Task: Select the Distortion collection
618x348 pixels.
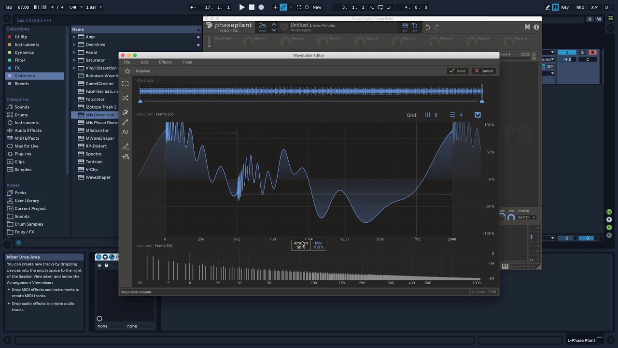Action: click(x=34, y=76)
